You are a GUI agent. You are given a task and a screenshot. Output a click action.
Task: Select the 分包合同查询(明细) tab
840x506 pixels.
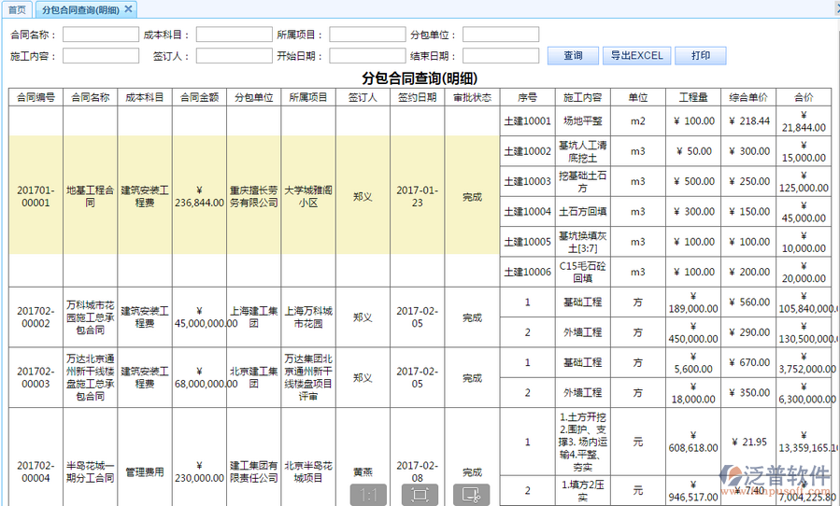[79, 9]
